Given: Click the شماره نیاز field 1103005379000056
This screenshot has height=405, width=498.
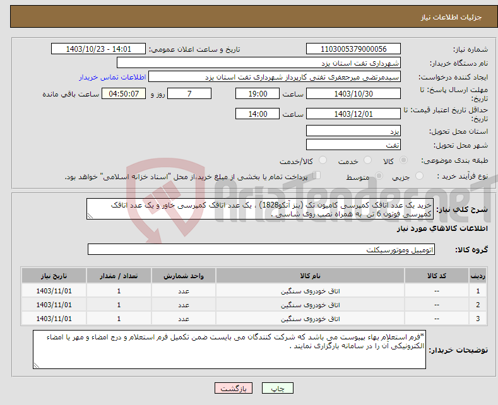Looking at the screenshot, I should (x=353, y=49).
